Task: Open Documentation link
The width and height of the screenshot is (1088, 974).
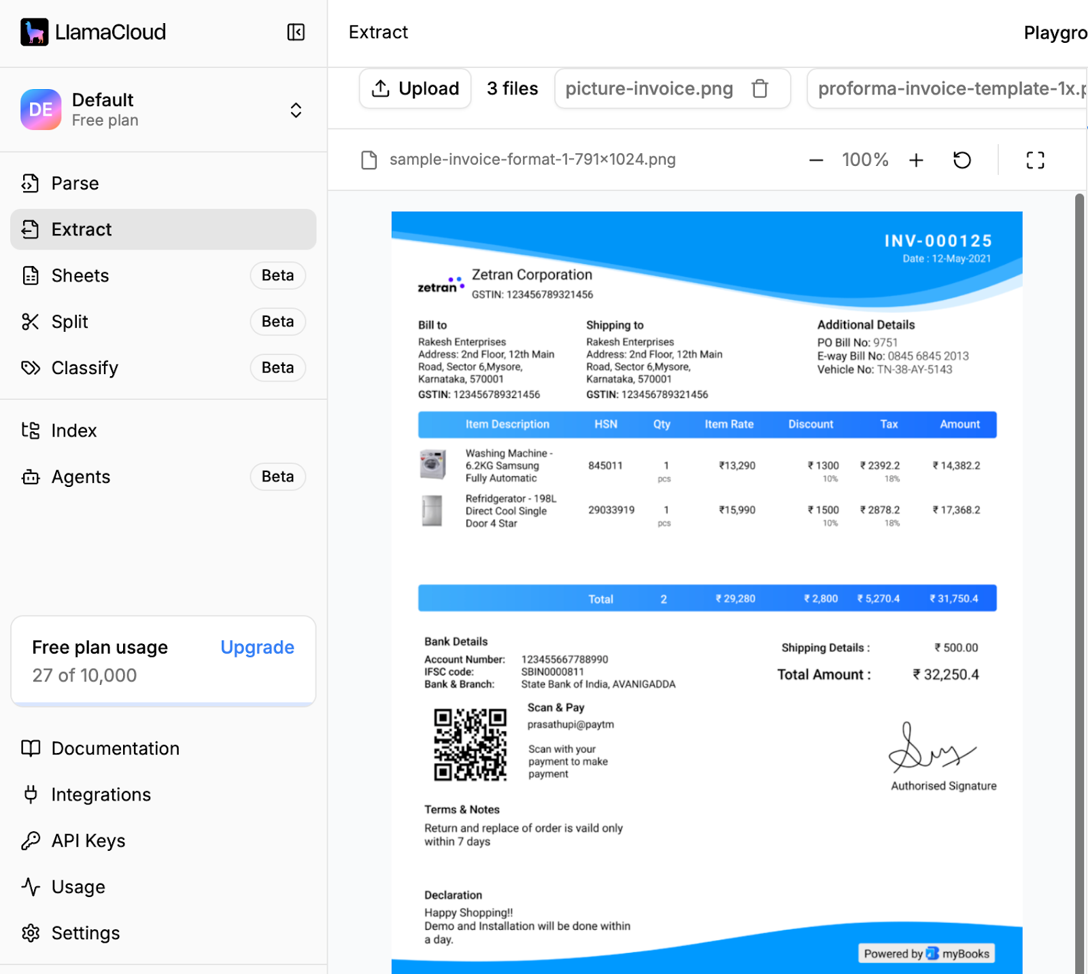Action: tap(163, 748)
